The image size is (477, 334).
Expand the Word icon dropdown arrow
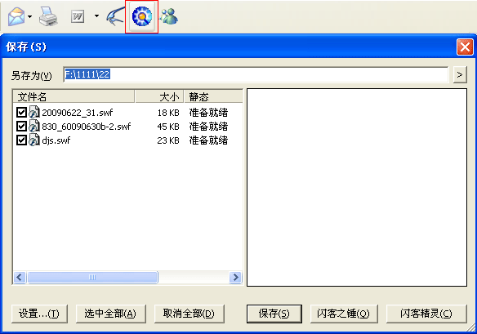pos(96,16)
